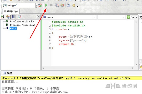The width and height of the screenshot is (142, 94).
Task: Toggle the pressed sort-by-position button
Action: [x=13, y=17]
